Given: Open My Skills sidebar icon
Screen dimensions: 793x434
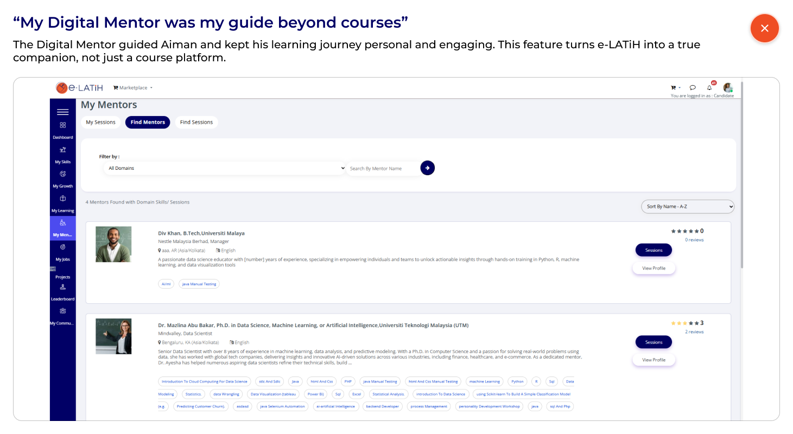Looking at the screenshot, I should click(x=63, y=155).
